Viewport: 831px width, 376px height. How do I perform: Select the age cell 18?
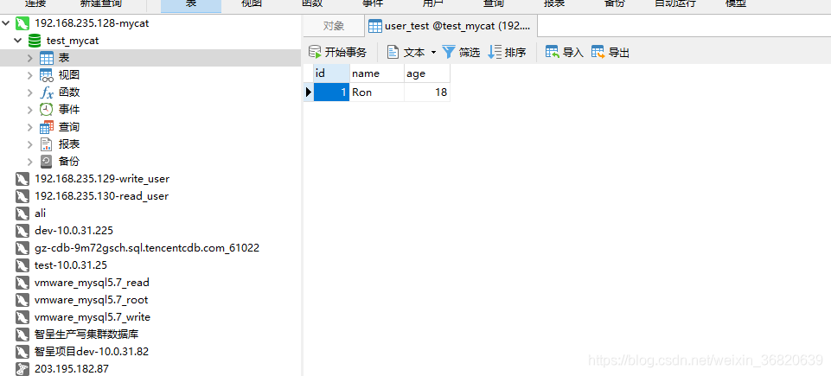click(x=427, y=92)
